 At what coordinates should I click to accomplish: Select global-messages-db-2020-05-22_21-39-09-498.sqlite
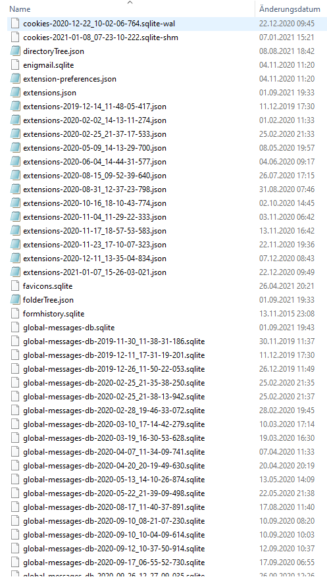click(114, 493)
